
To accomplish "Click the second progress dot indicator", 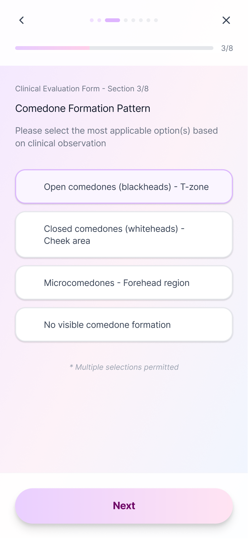I will tap(99, 20).
